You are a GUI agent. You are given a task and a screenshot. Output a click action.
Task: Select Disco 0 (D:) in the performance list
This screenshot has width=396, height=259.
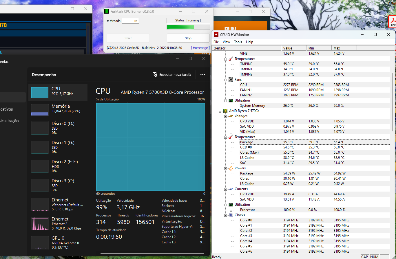58,128
